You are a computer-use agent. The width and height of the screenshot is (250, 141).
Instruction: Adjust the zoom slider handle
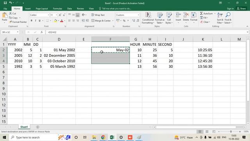coord(231,132)
